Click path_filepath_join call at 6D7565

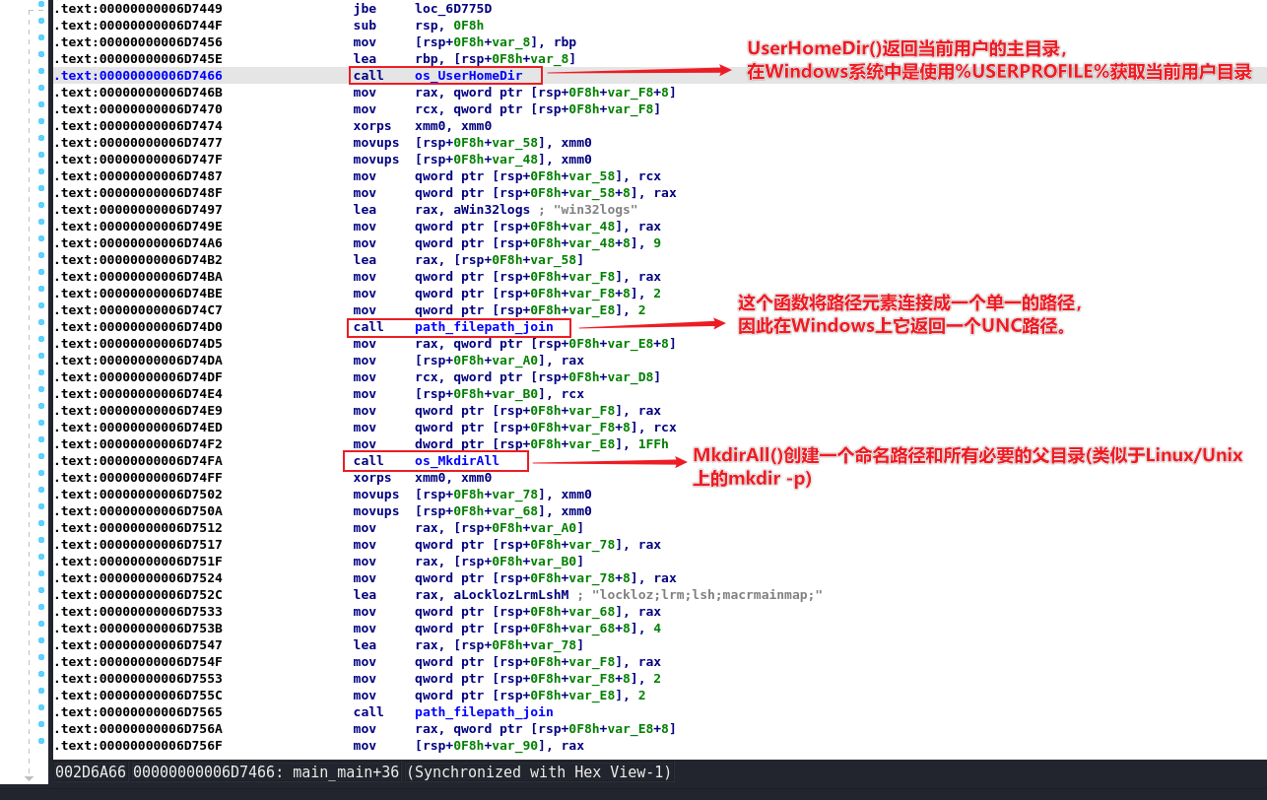pyautogui.click(x=483, y=712)
